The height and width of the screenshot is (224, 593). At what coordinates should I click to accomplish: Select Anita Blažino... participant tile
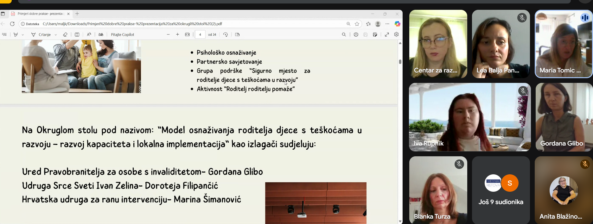click(564, 190)
